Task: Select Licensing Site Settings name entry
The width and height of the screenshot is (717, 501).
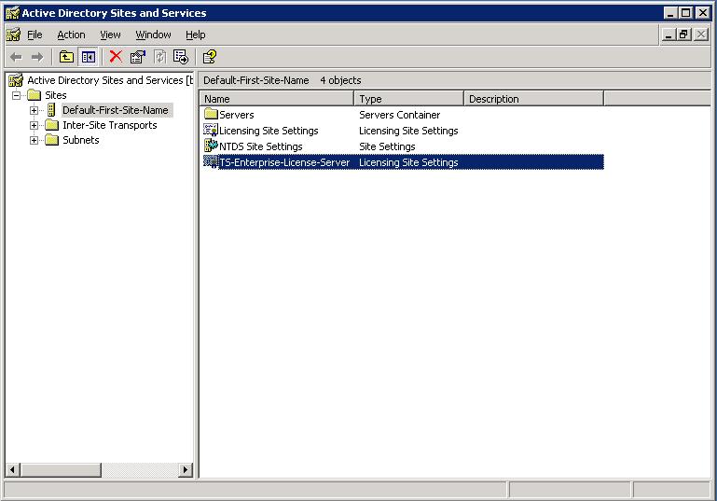Action: 269,131
